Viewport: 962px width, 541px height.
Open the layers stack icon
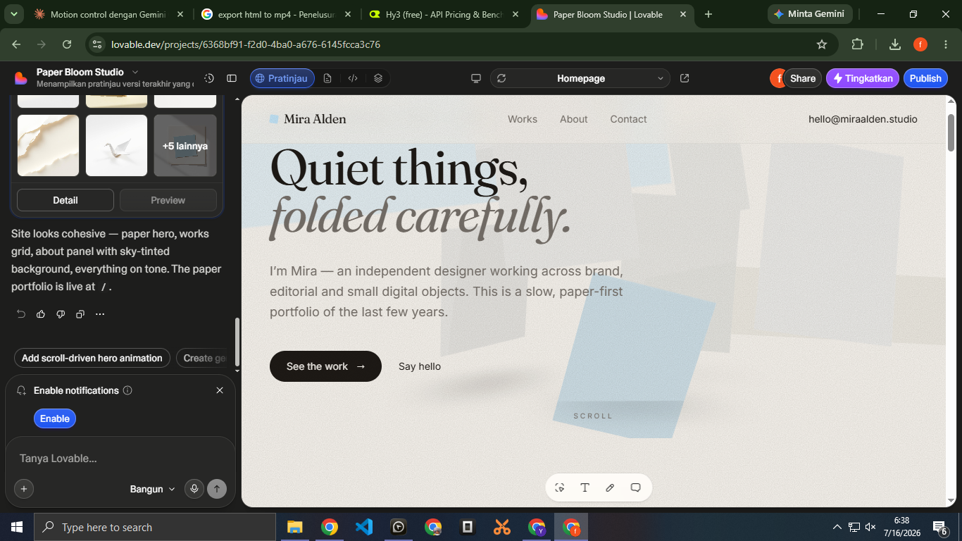click(x=378, y=78)
